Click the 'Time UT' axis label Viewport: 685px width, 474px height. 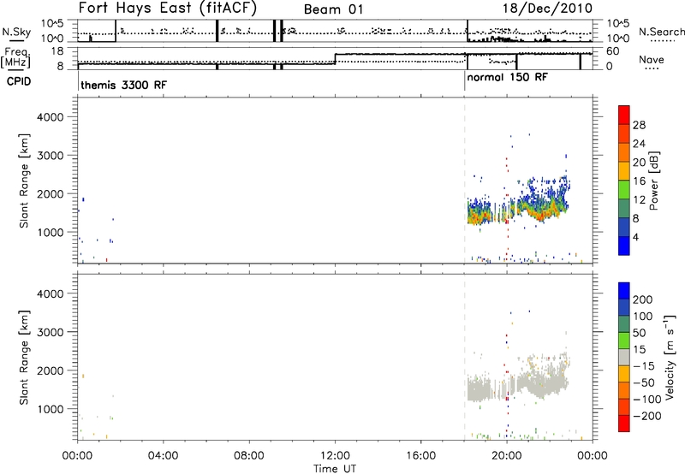tap(335, 468)
